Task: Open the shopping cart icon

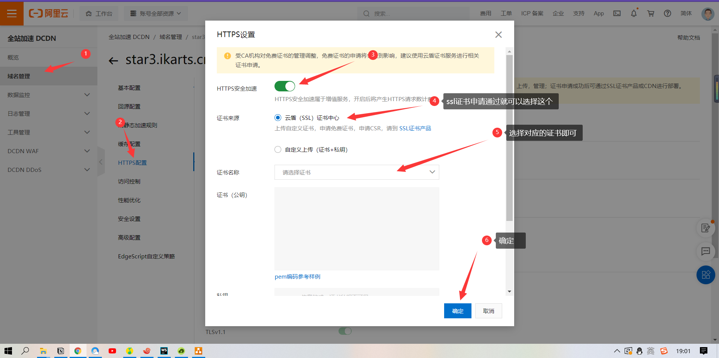Action: pyautogui.click(x=651, y=13)
